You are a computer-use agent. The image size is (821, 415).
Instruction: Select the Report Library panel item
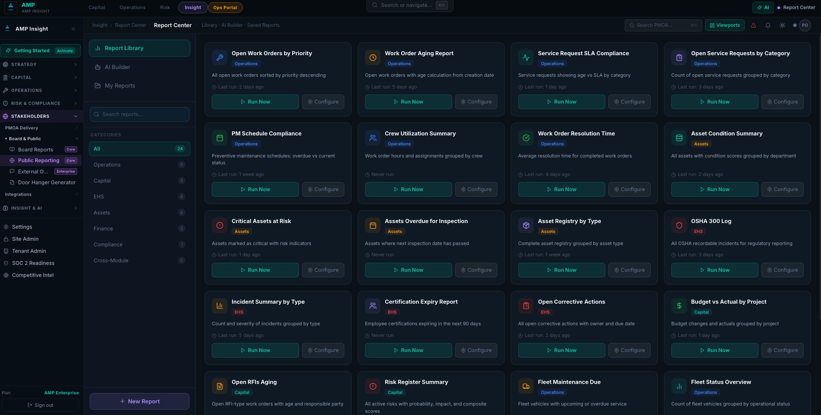pos(139,48)
